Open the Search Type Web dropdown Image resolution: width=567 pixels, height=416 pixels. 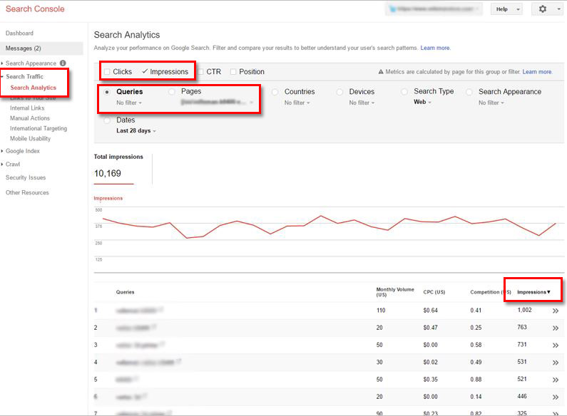click(422, 102)
